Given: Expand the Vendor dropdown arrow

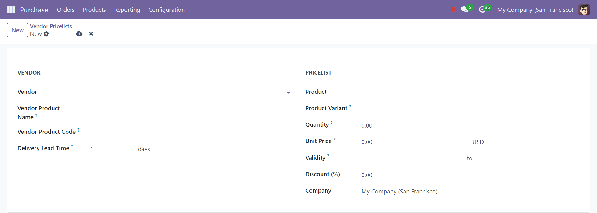Looking at the screenshot, I should 288,93.
